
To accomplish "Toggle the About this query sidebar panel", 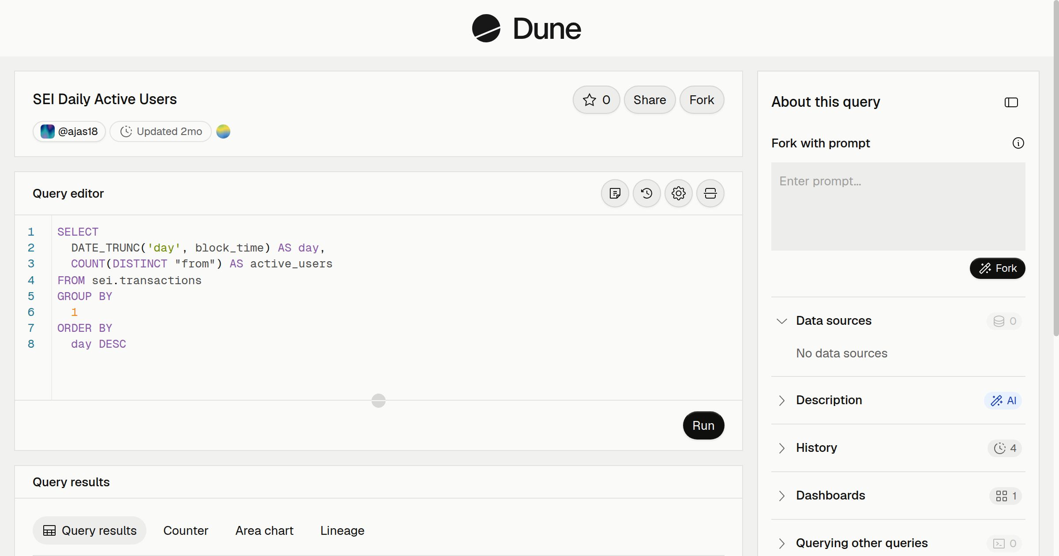I will coord(1011,102).
